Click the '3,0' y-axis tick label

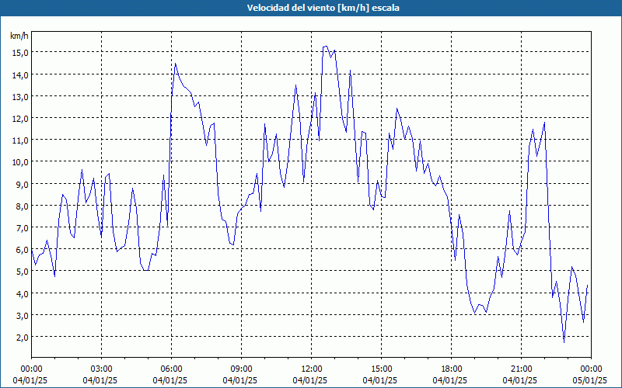click(x=21, y=315)
